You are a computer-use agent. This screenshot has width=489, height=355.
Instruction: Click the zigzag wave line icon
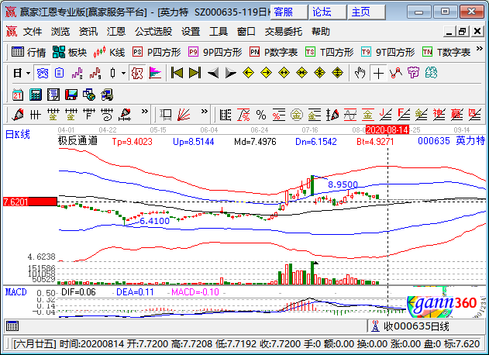click(x=396, y=74)
